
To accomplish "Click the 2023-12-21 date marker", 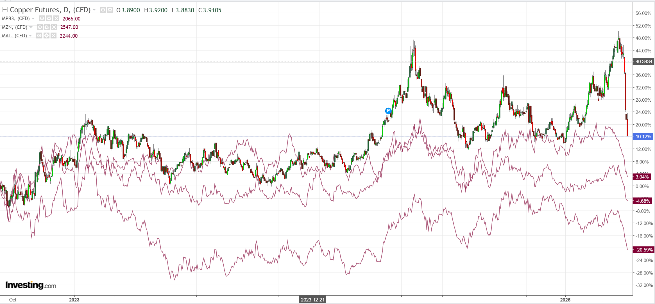I will tap(312, 300).
